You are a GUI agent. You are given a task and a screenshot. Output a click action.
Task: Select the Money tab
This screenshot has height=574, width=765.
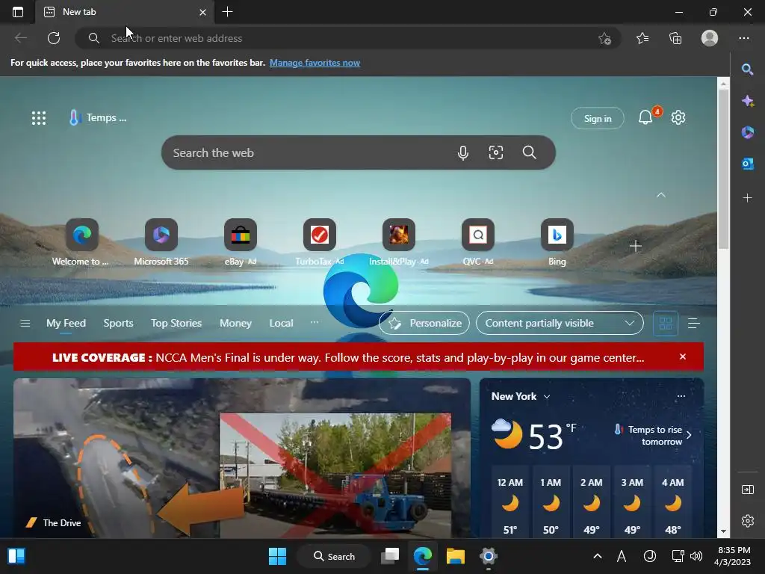(235, 323)
